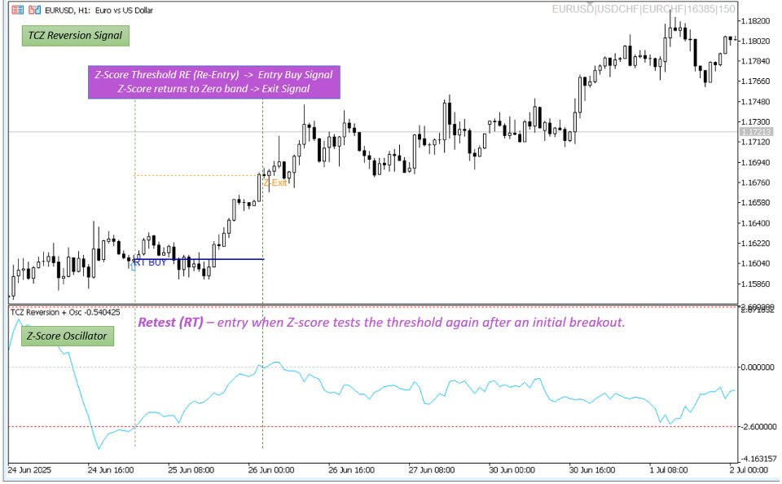
Task: Click the 1.16040 price scale label
Action: (x=756, y=263)
